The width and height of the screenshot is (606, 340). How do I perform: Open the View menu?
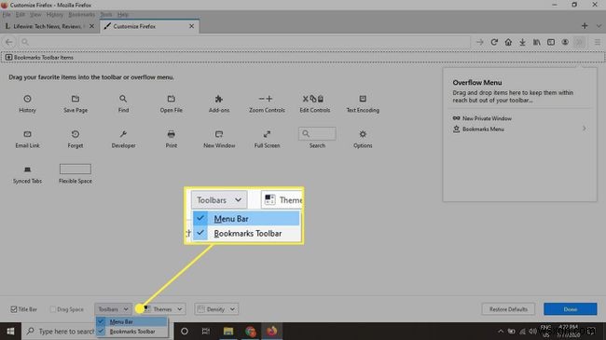[35, 15]
